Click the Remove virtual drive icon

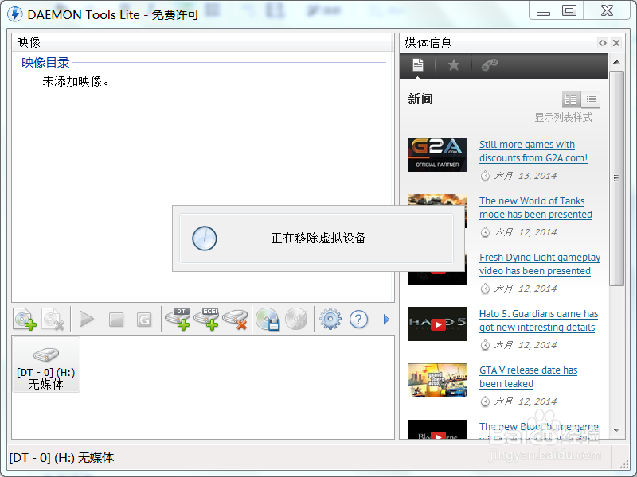(235, 320)
